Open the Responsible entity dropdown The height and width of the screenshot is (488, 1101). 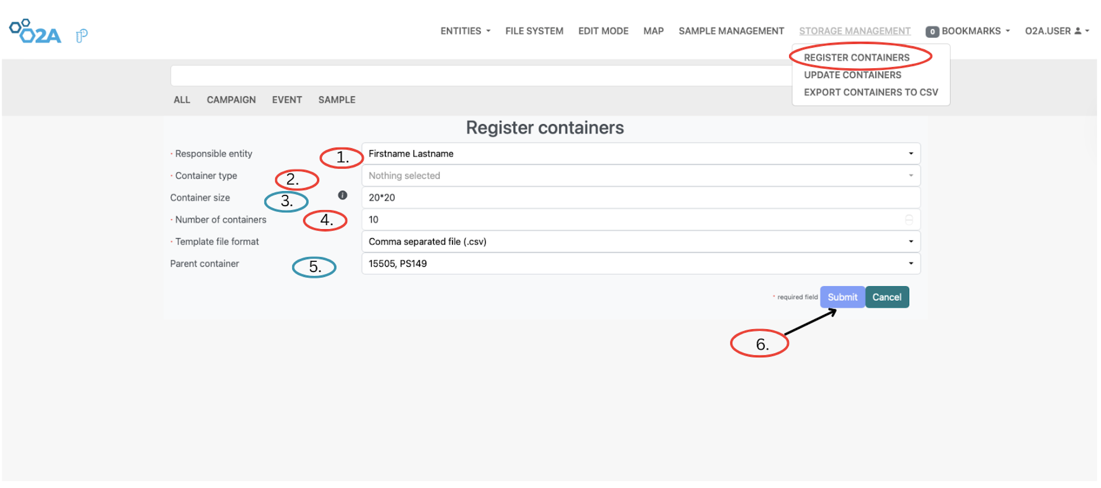911,153
